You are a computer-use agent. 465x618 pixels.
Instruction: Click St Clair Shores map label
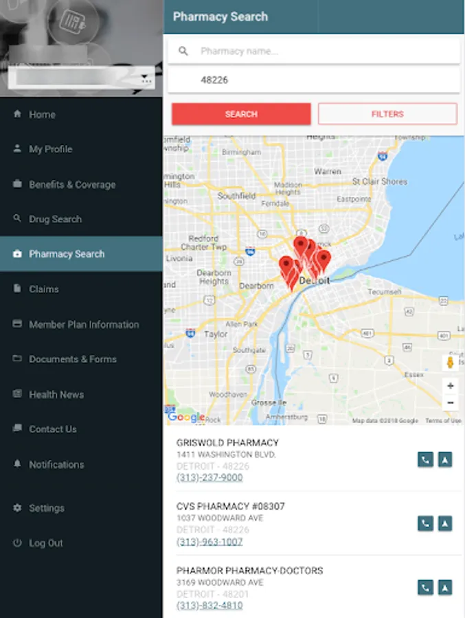379,181
